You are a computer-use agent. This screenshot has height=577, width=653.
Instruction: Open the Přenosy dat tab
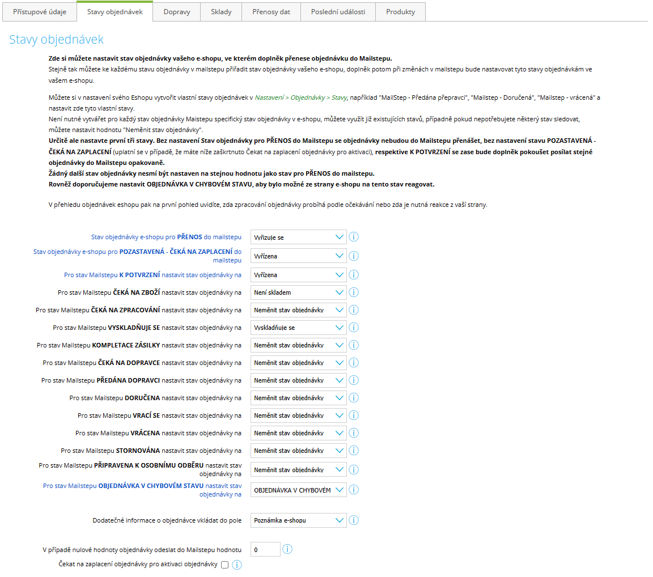click(271, 12)
